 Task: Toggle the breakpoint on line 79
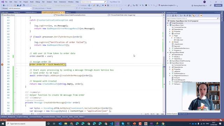coord(2,64)
